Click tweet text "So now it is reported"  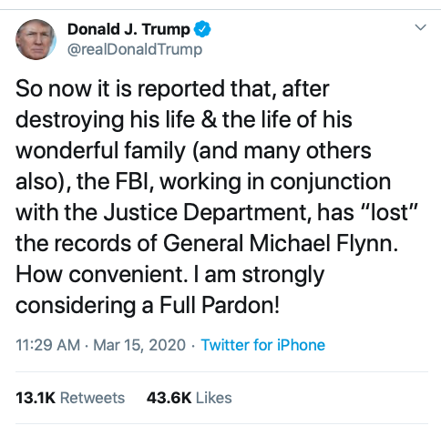tap(120, 89)
